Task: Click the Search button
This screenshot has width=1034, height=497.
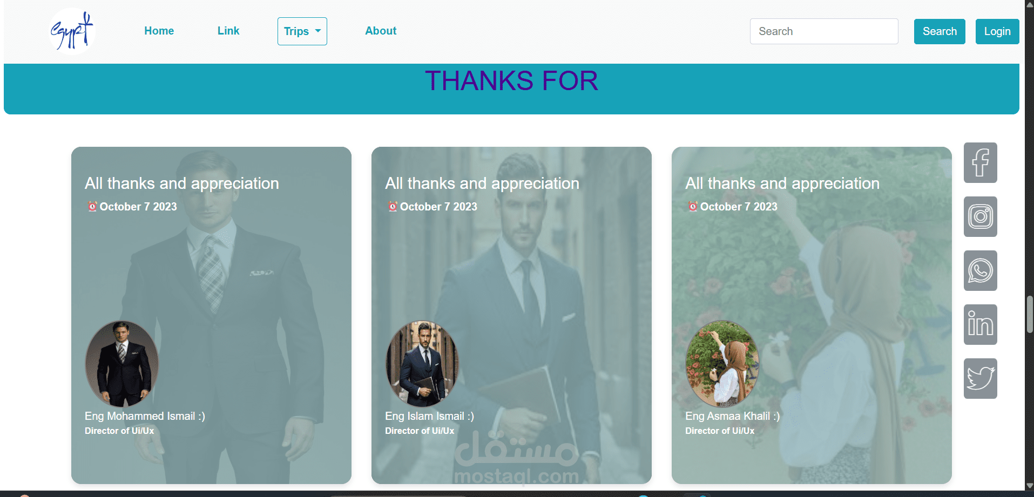Action: [940, 31]
